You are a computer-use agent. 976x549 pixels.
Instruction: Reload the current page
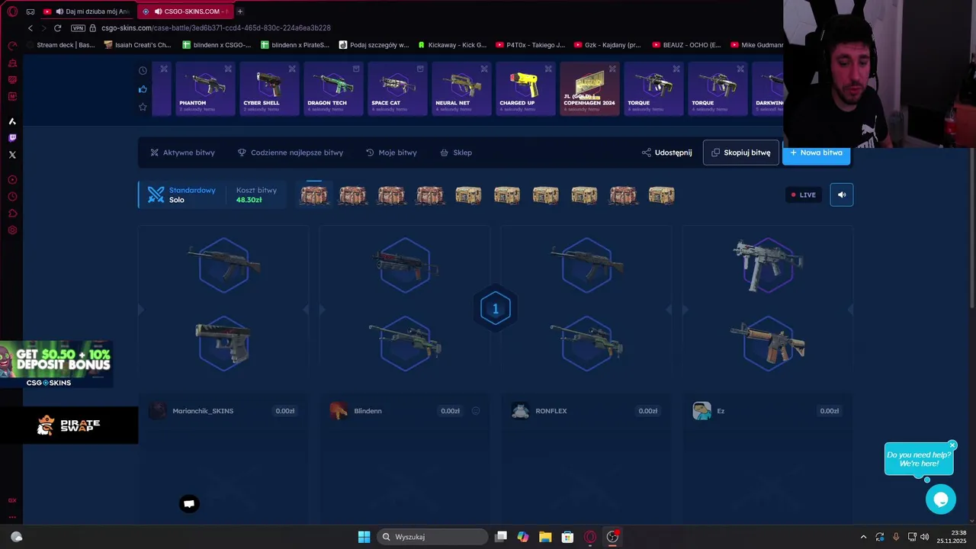[57, 28]
